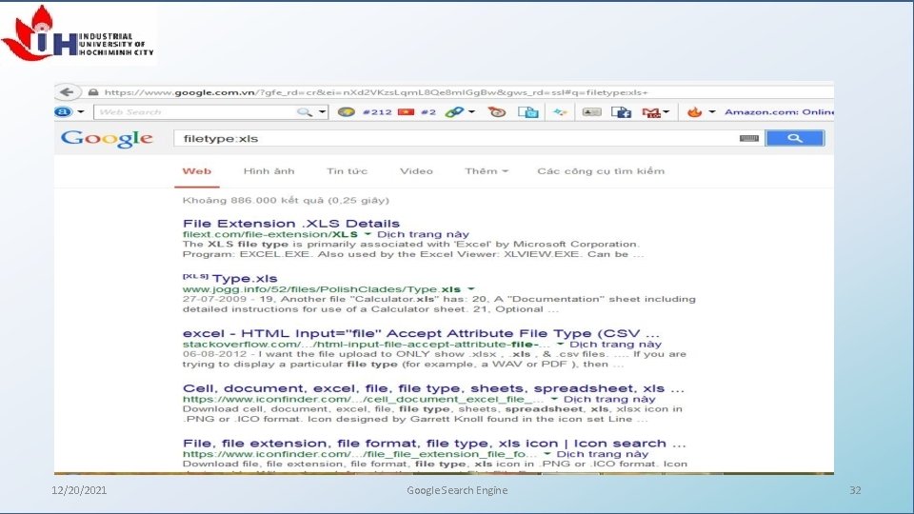Click the blue pages share icon

click(528, 112)
